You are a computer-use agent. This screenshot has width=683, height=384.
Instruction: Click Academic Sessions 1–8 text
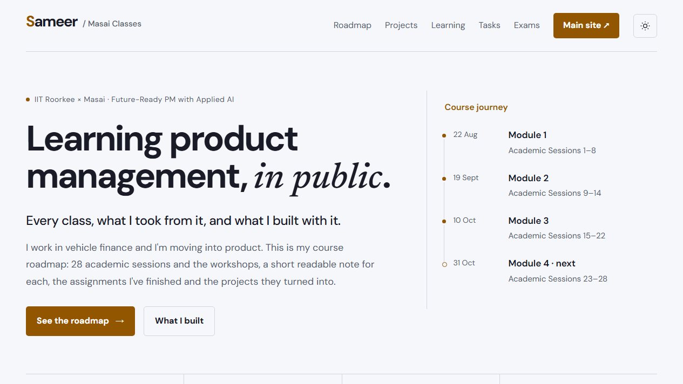point(552,150)
